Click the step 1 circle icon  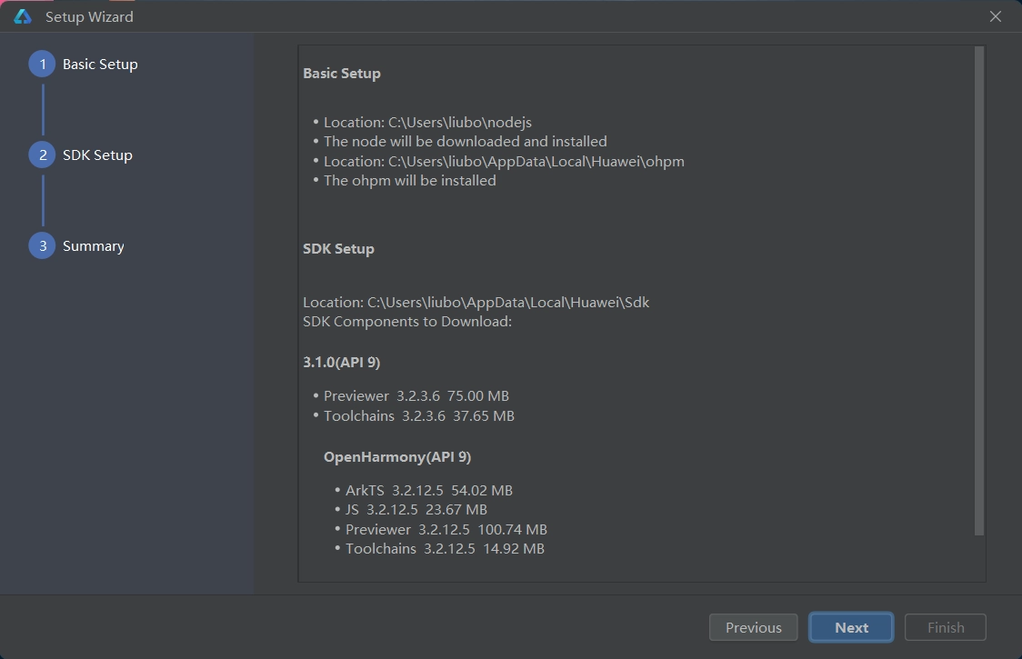[42, 65]
